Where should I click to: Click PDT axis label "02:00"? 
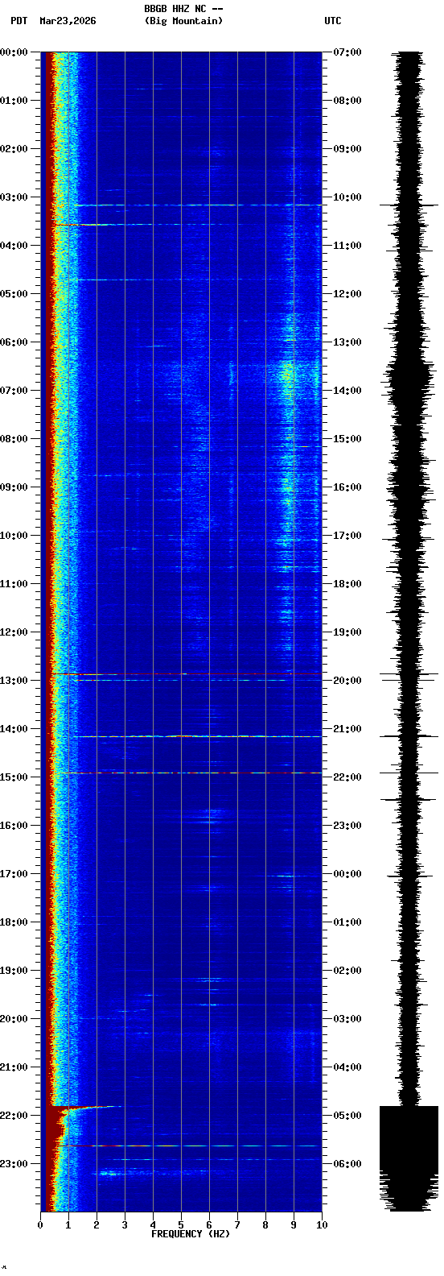tap(14, 149)
